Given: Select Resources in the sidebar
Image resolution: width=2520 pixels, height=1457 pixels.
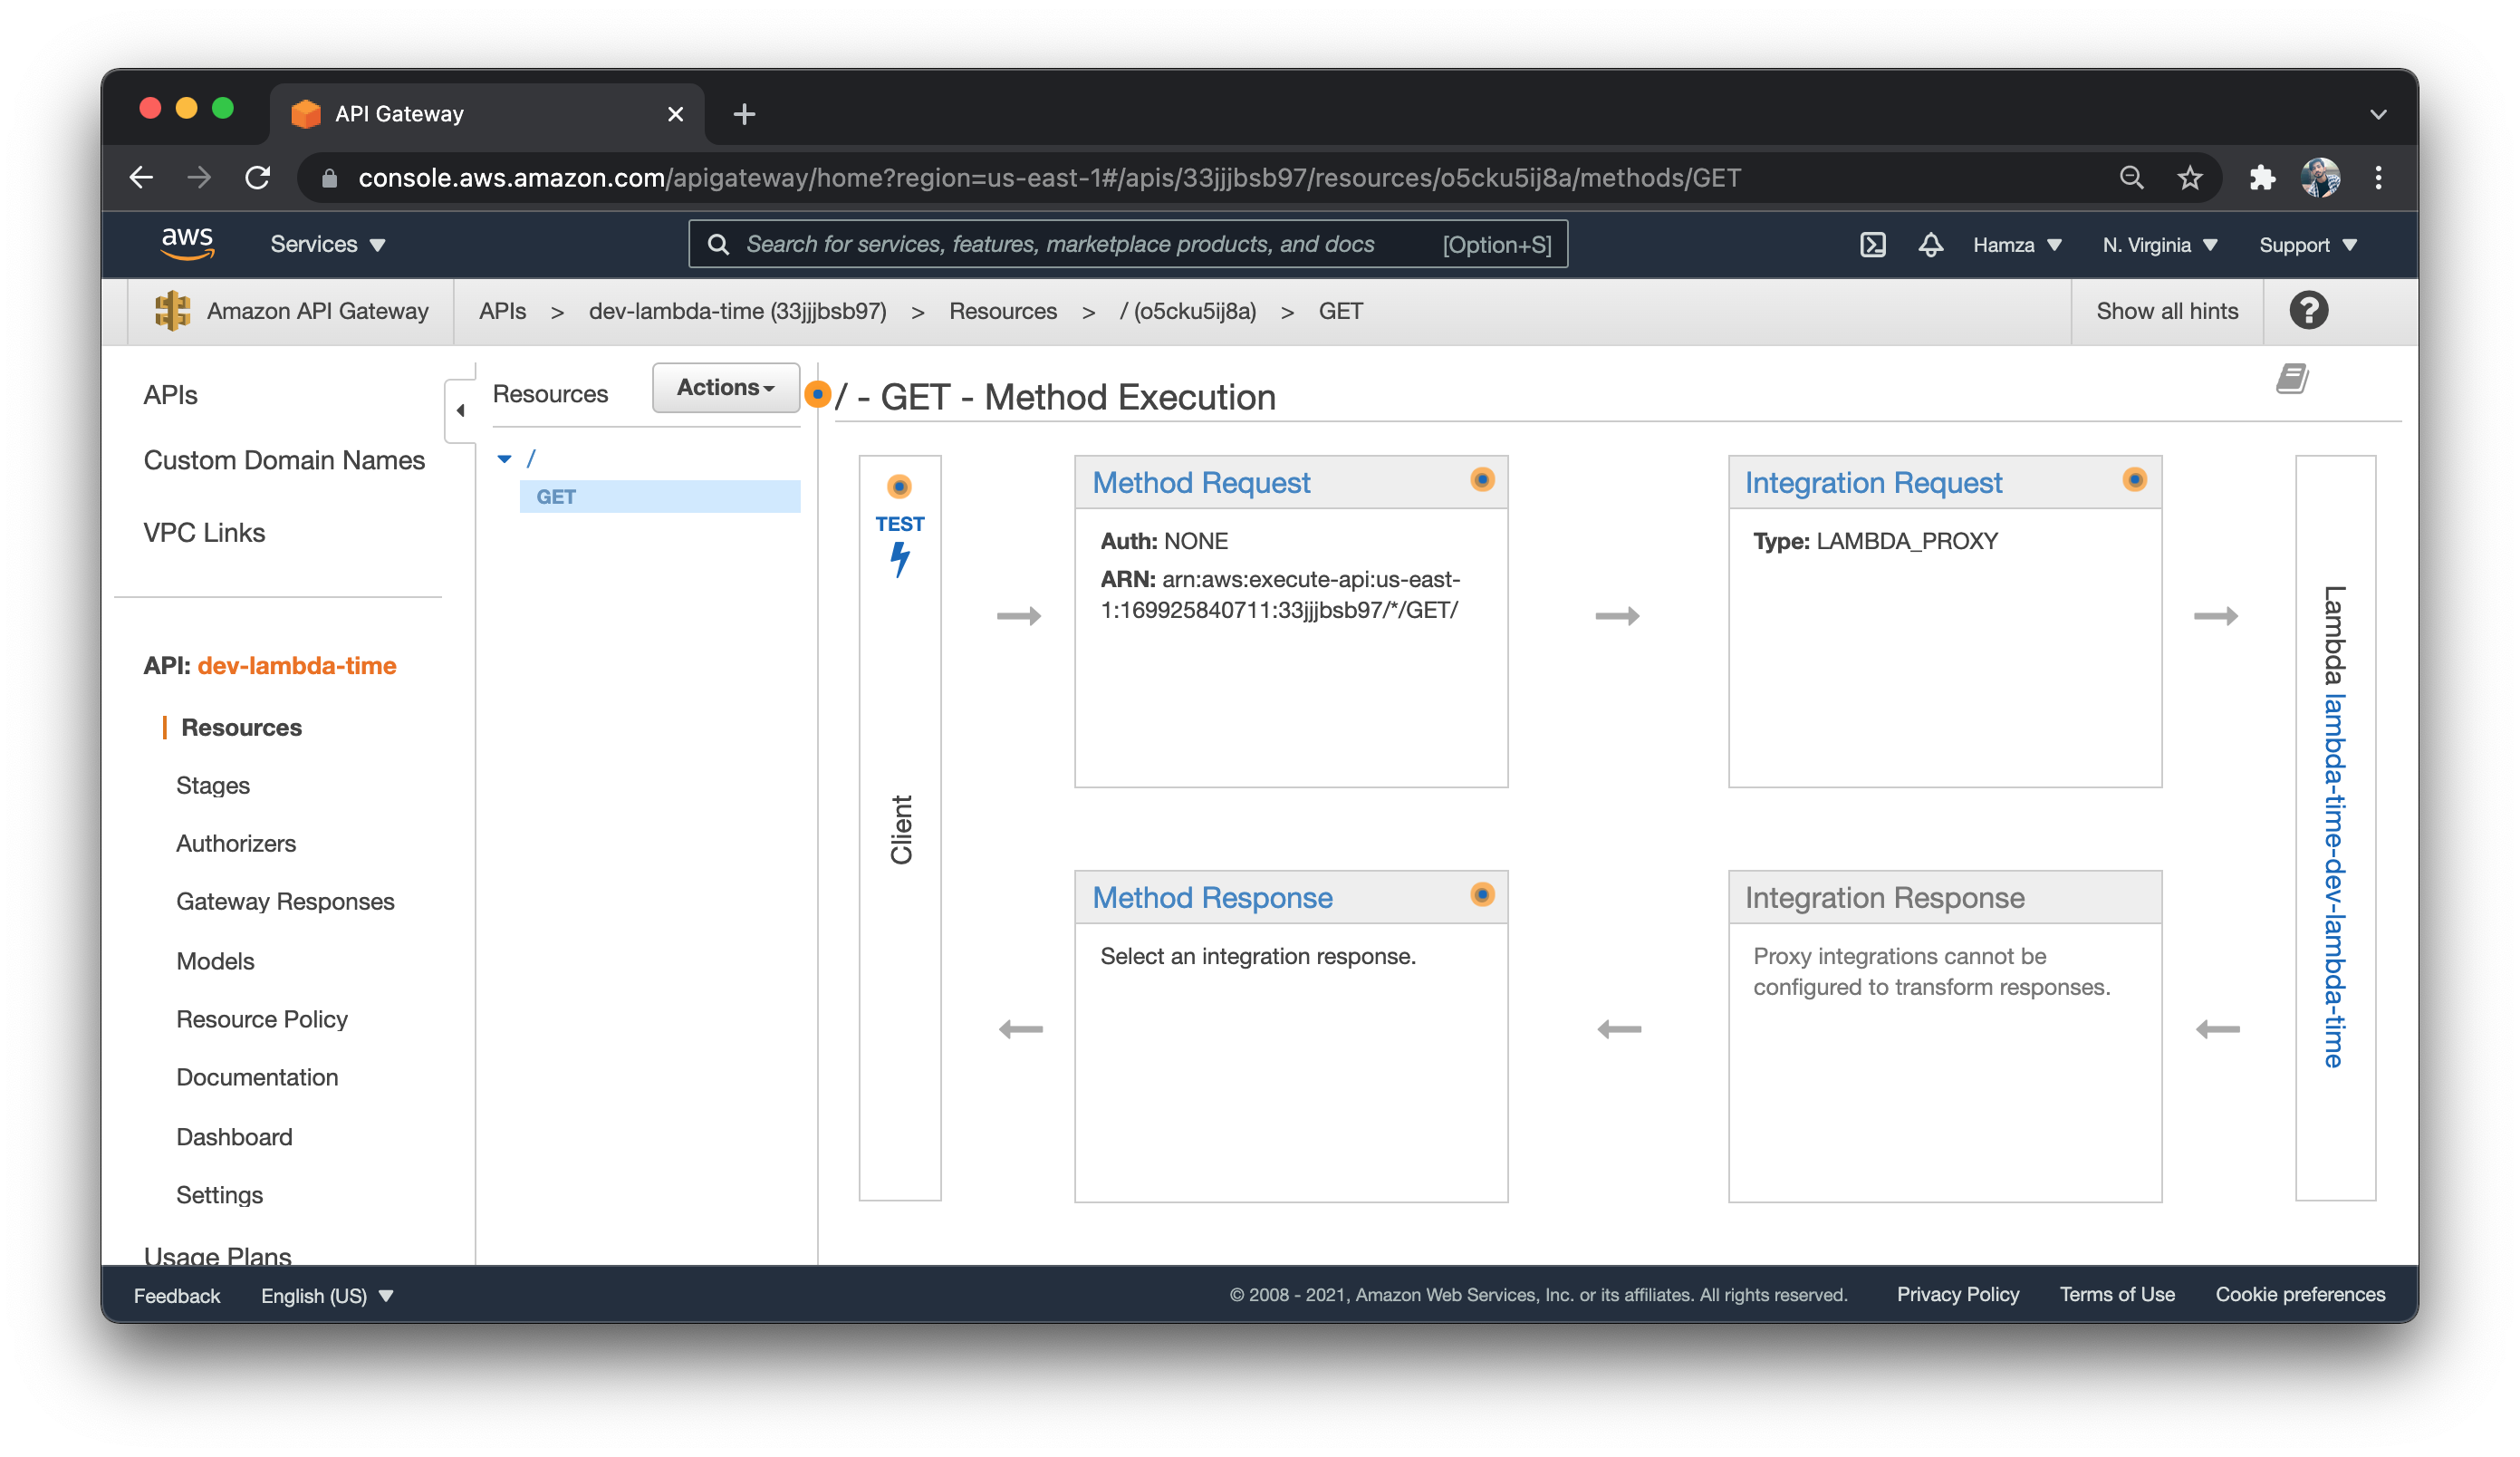Looking at the screenshot, I should pos(241,728).
